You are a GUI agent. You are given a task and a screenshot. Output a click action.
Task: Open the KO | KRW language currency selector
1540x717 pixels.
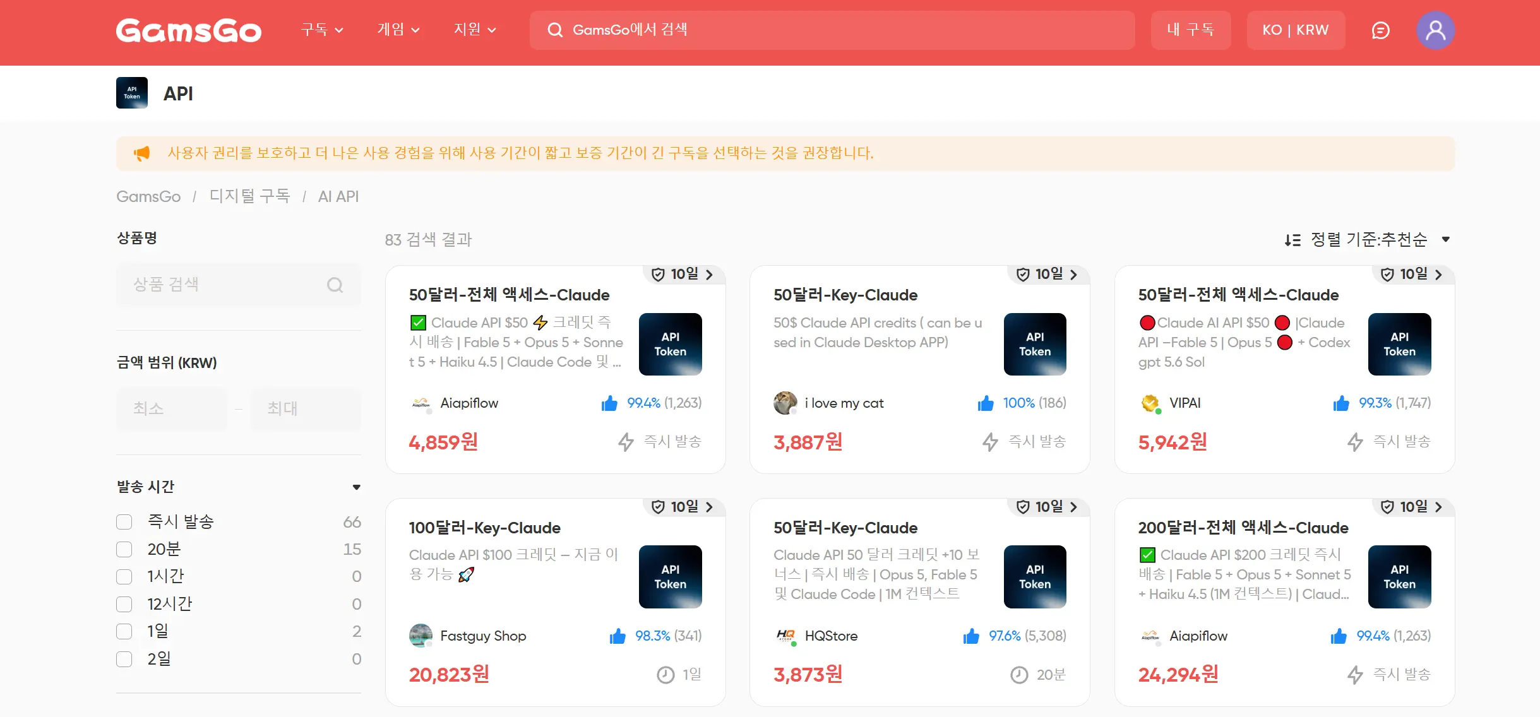(x=1296, y=30)
